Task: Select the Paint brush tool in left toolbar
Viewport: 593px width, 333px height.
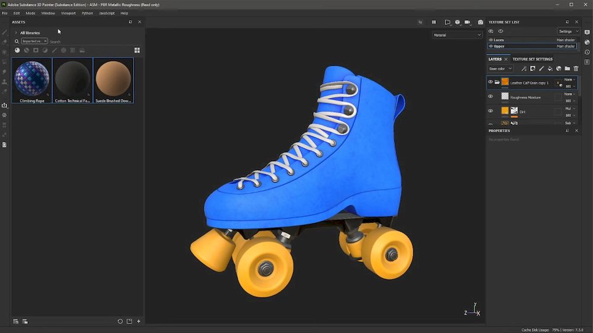Action: pyautogui.click(x=5, y=32)
